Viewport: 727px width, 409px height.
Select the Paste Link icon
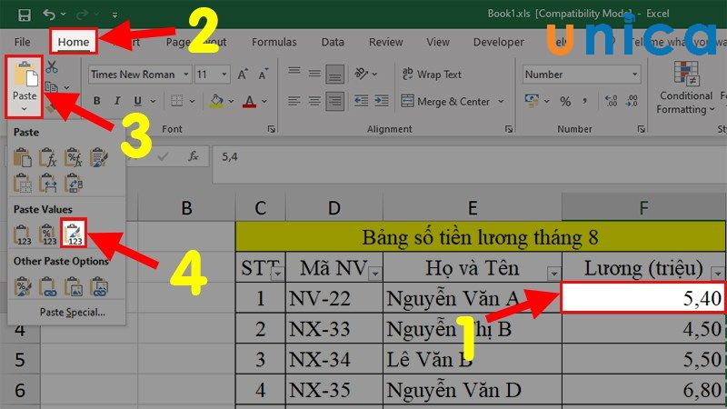(x=48, y=286)
